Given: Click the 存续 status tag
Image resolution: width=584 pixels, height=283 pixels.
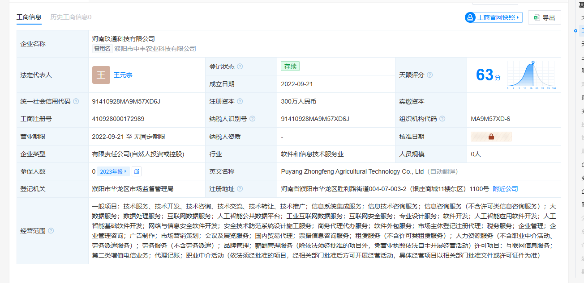Looking at the screenshot, I should pyautogui.click(x=290, y=67).
